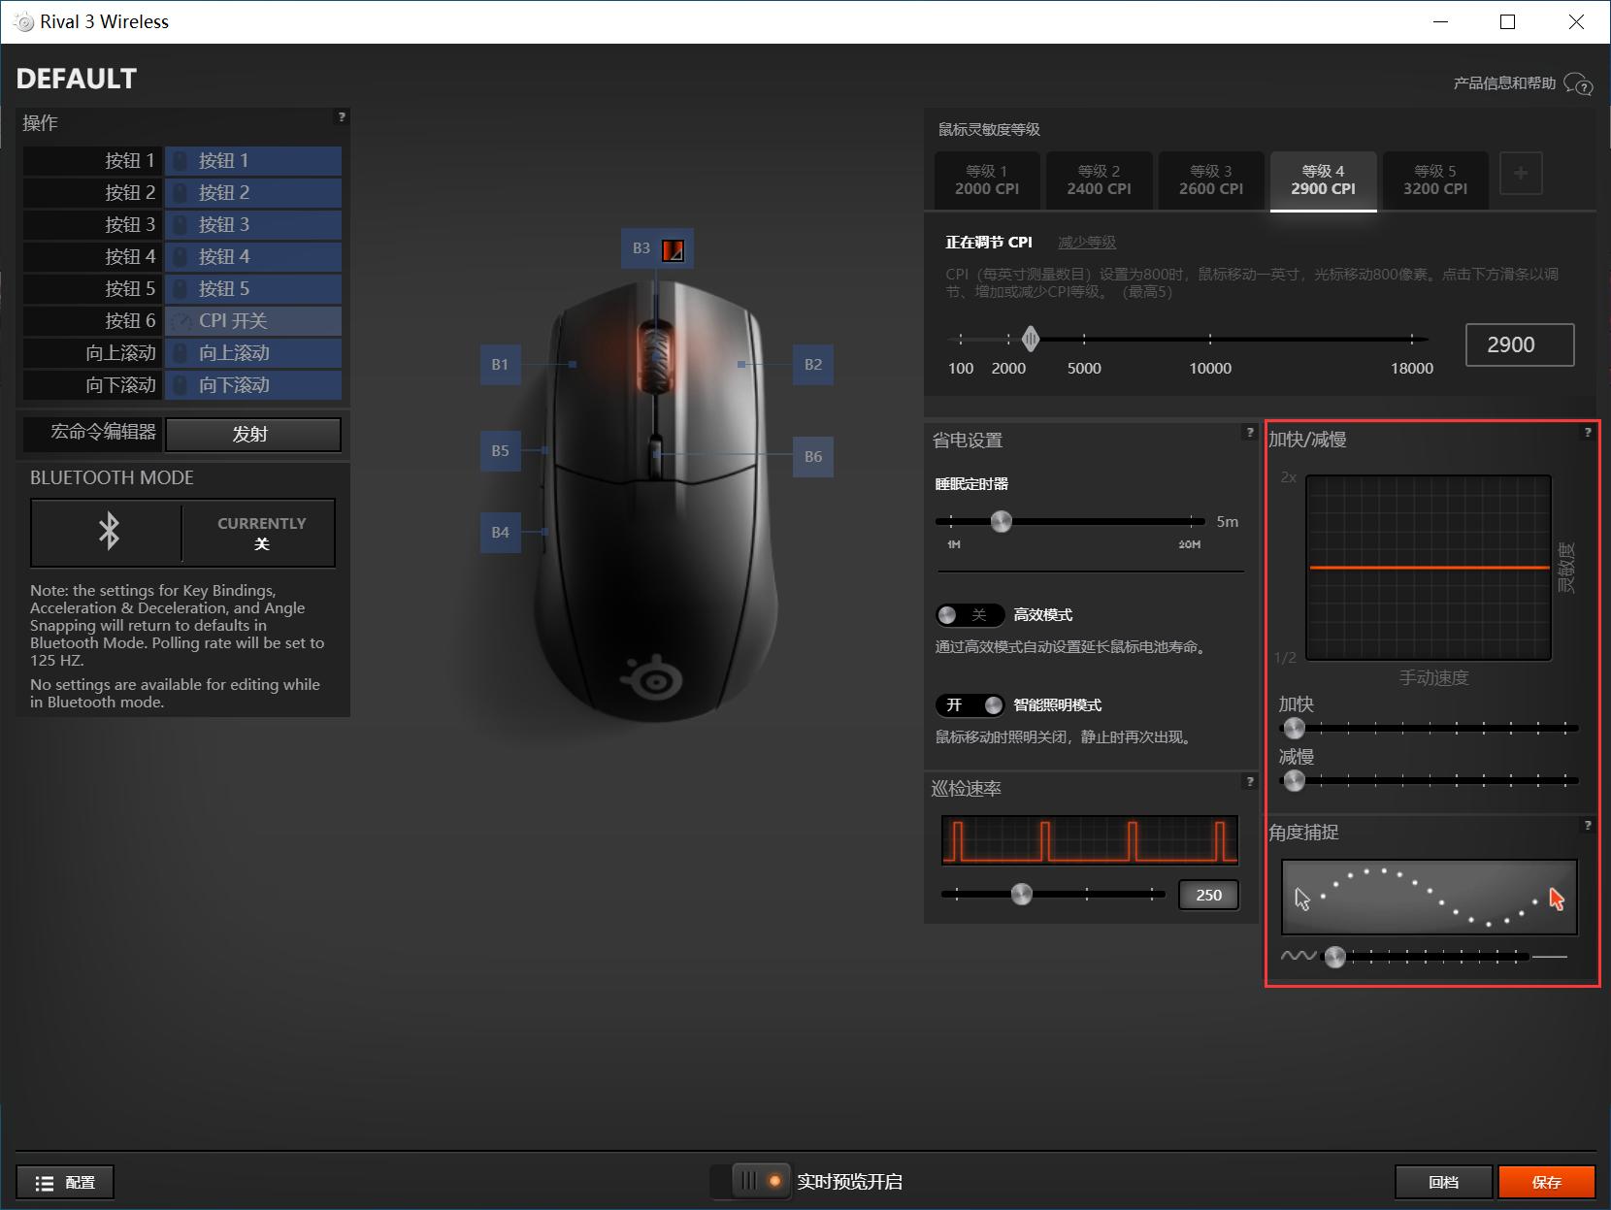The image size is (1611, 1210).
Task: Click the CPI value input field showing 2900
Action: tap(1519, 344)
